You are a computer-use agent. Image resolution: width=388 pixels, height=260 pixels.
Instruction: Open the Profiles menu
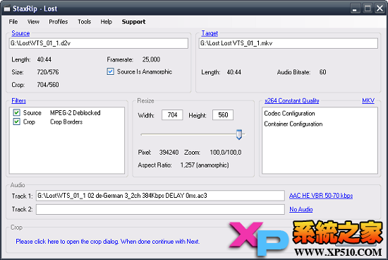tap(59, 22)
